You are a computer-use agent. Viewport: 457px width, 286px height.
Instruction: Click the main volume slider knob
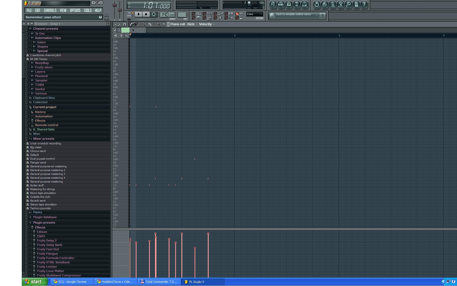click(115, 5)
